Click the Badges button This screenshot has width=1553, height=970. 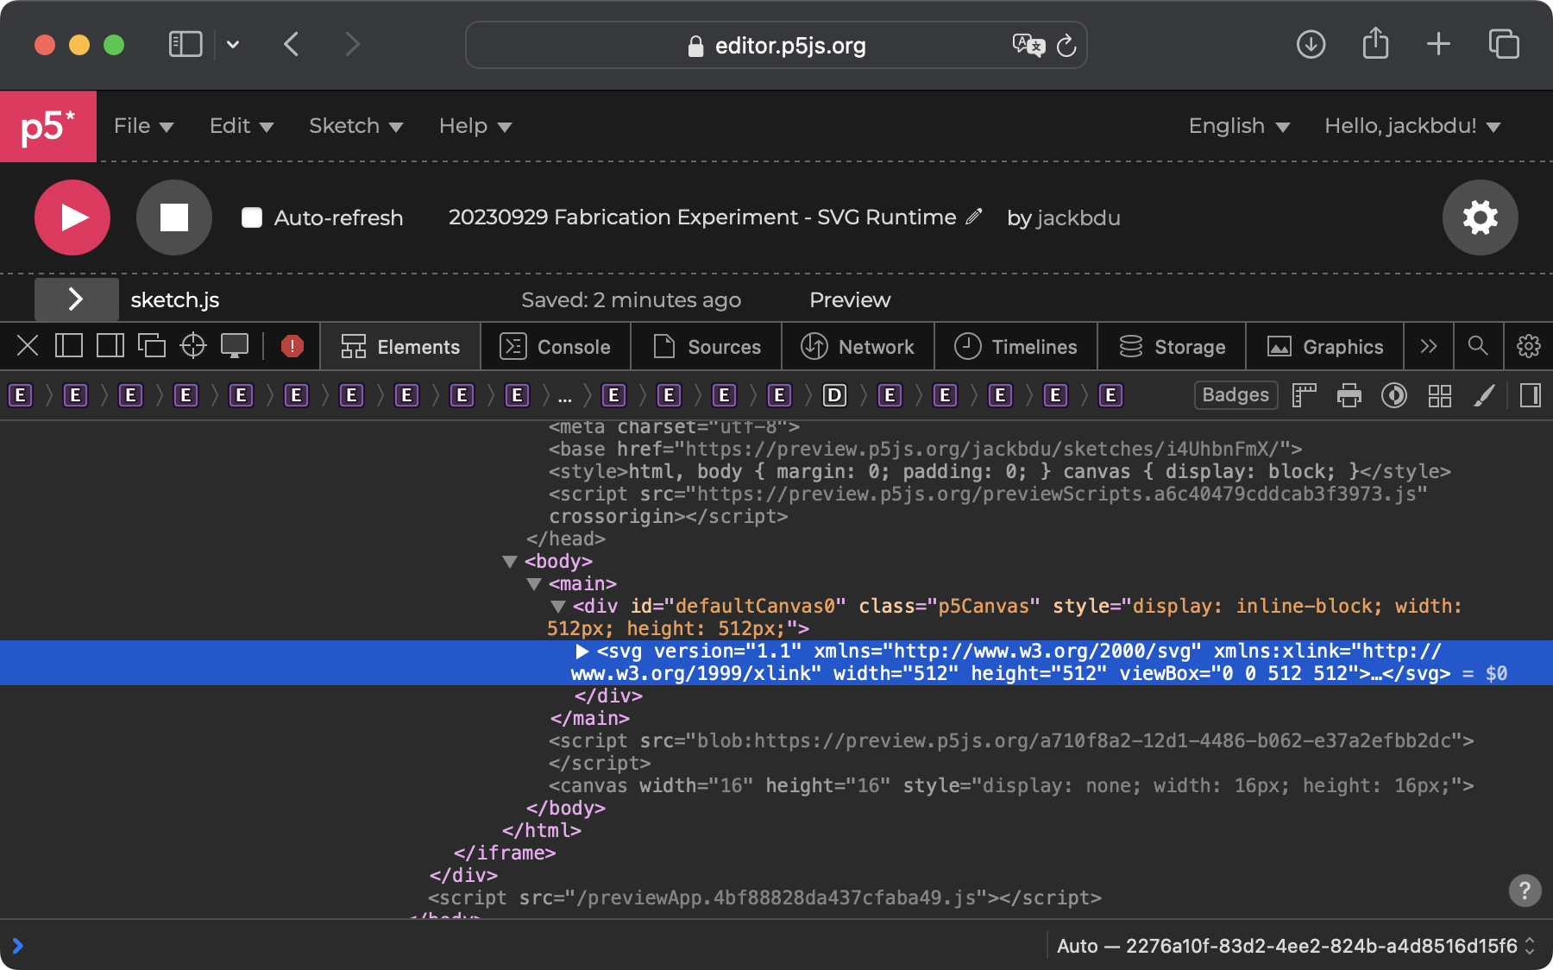(1235, 395)
